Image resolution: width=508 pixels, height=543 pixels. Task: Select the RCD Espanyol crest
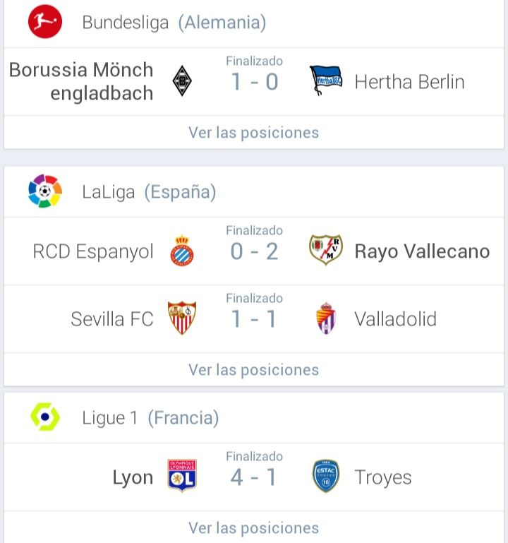click(182, 250)
